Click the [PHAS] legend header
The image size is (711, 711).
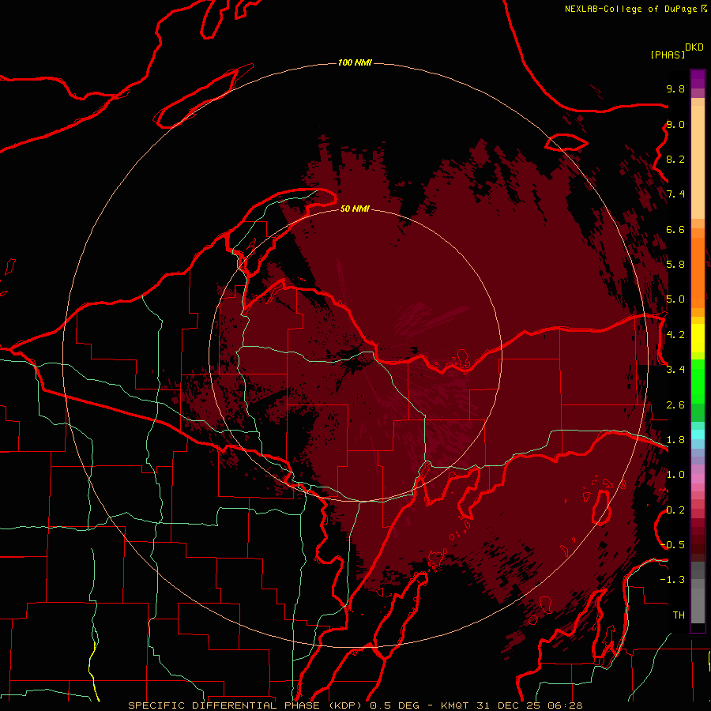click(x=668, y=55)
